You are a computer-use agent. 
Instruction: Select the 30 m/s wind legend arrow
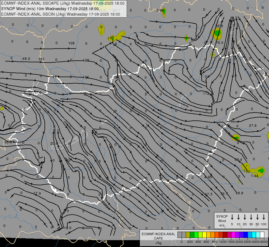(x=251, y=217)
